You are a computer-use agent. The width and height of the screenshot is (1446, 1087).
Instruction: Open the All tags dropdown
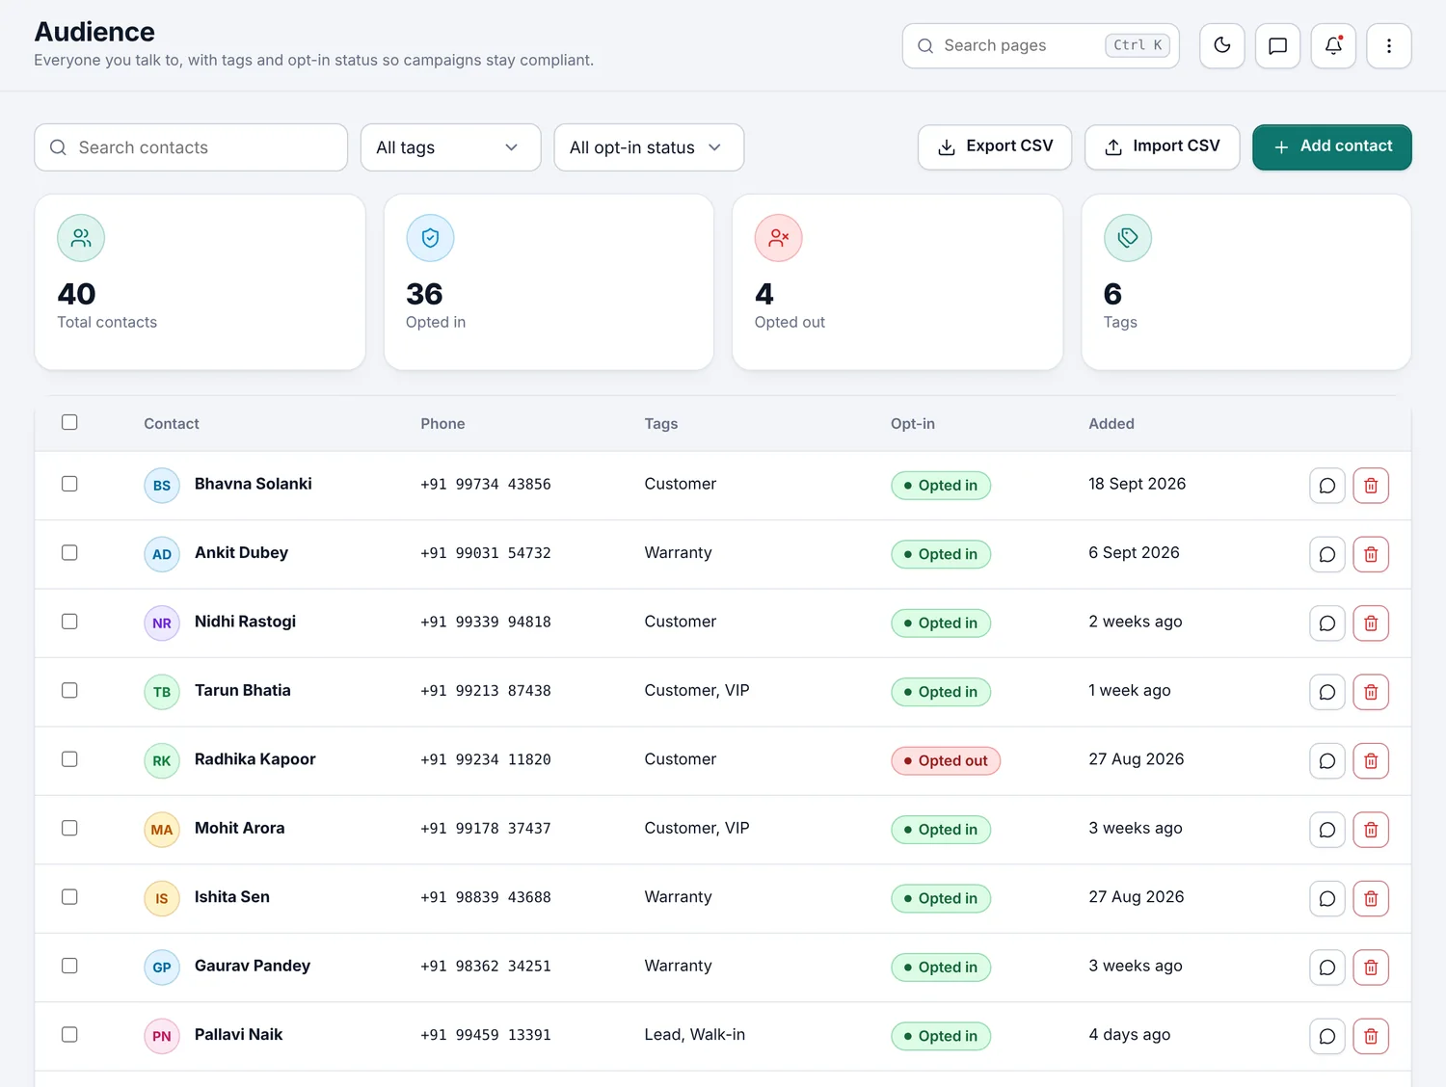click(x=450, y=147)
